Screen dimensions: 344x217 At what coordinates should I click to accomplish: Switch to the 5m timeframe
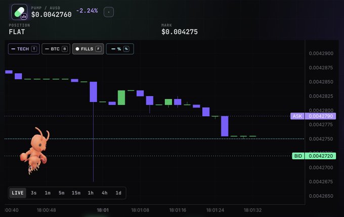(61, 193)
